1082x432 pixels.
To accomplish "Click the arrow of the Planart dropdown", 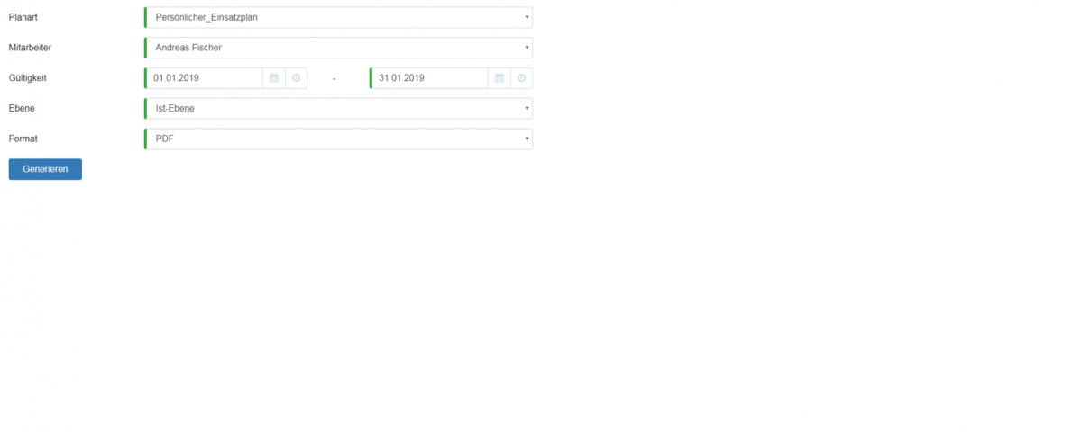I will click(x=527, y=17).
